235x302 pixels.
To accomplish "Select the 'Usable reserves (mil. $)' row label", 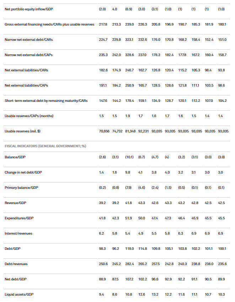I will [x=22, y=131].
